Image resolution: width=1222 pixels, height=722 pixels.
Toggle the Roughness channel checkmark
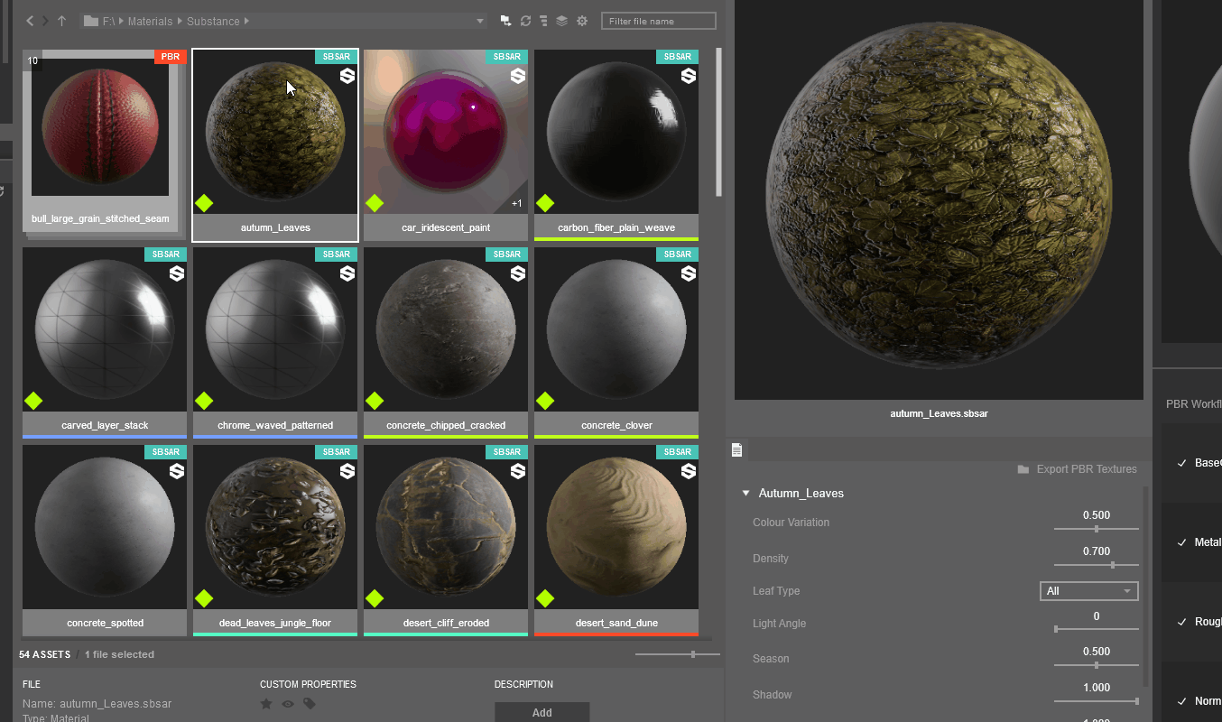pos(1182,622)
